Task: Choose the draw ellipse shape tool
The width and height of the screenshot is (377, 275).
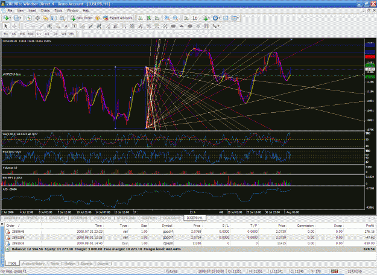Action: coord(190,26)
